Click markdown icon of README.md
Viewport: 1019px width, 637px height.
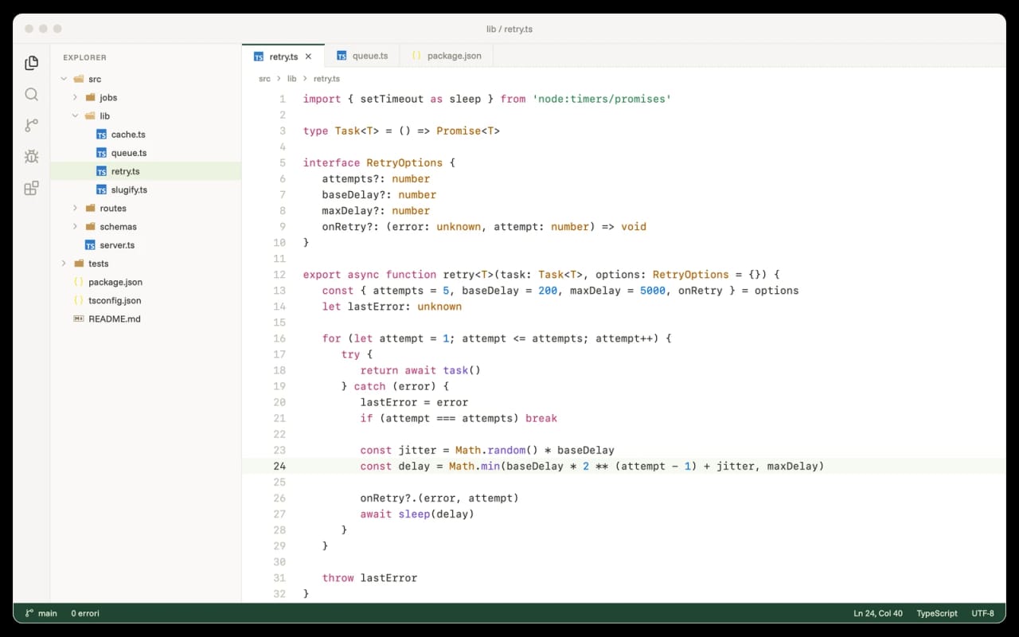(x=78, y=318)
